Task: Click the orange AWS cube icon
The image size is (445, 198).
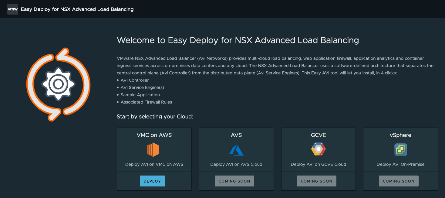Action: click(x=153, y=150)
